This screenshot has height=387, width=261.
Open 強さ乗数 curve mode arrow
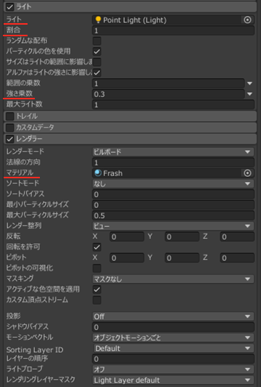[249, 94]
